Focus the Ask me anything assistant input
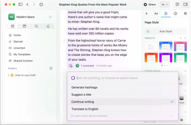 click(107, 78)
